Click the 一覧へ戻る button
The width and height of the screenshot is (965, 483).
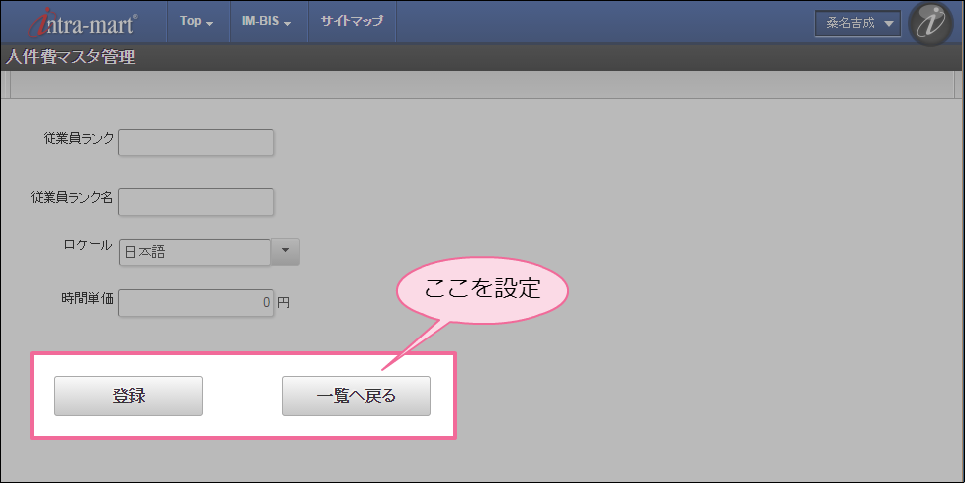(356, 396)
